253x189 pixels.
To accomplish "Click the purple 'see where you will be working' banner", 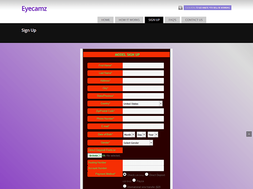I will [x=207, y=8].
